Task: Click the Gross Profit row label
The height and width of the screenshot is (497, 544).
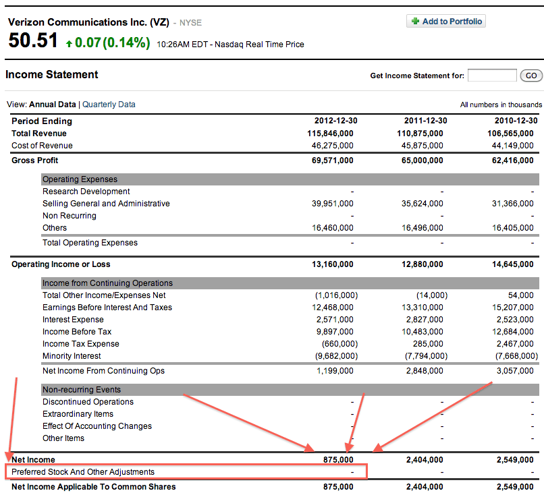Action: click(x=34, y=160)
